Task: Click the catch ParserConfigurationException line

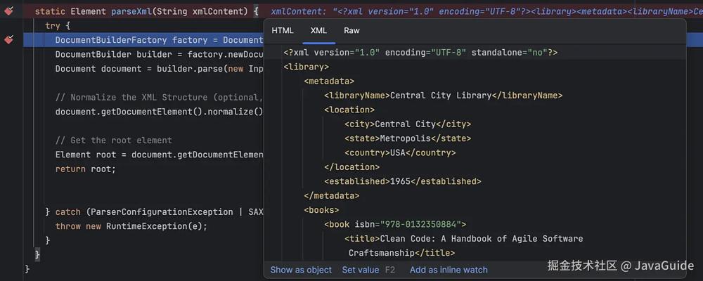Action: coord(154,211)
